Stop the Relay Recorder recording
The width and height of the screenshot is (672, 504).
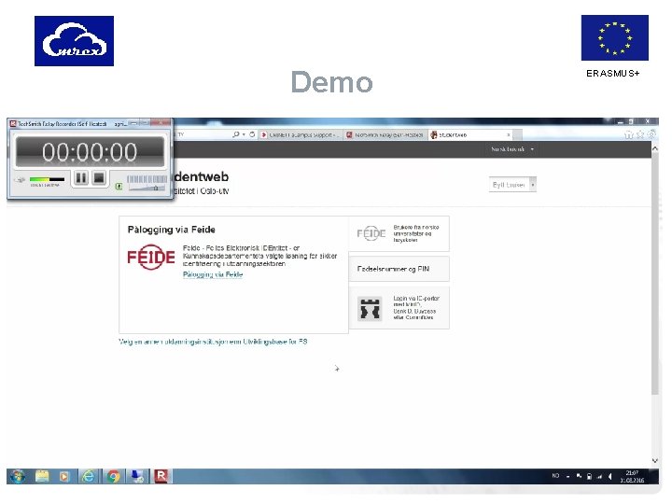pos(99,177)
